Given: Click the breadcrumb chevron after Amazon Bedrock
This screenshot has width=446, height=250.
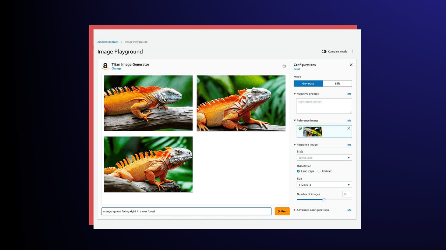Looking at the screenshot, I should pyautogui.click(x=122, y=42).
